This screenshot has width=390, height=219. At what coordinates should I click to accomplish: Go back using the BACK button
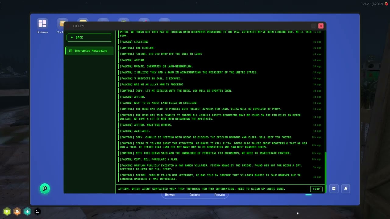point(89,37)
